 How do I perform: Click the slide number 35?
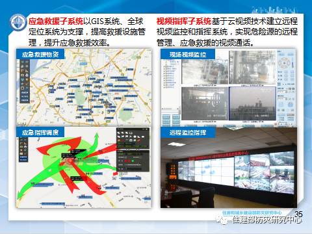point(298,214)
